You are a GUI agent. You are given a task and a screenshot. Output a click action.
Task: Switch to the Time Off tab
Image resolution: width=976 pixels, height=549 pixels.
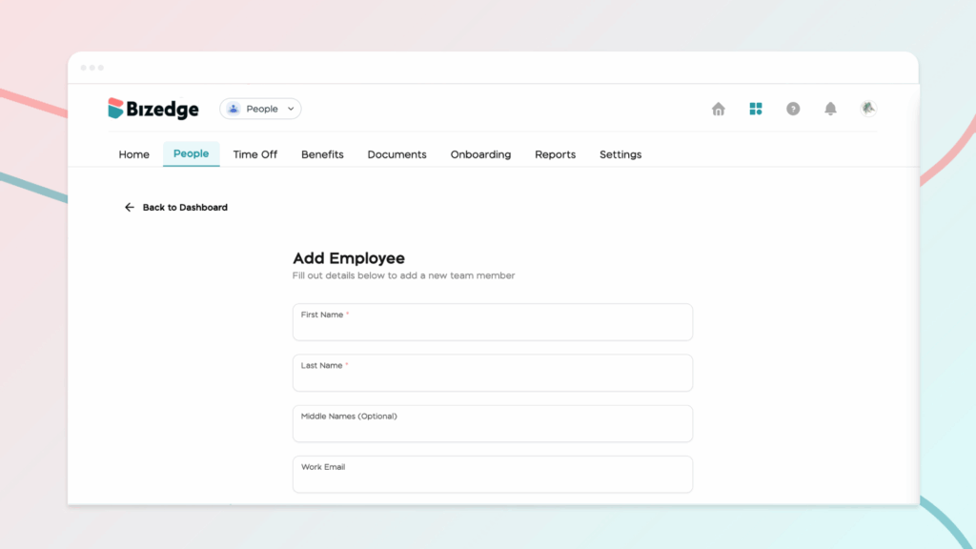tap(255, 154)
